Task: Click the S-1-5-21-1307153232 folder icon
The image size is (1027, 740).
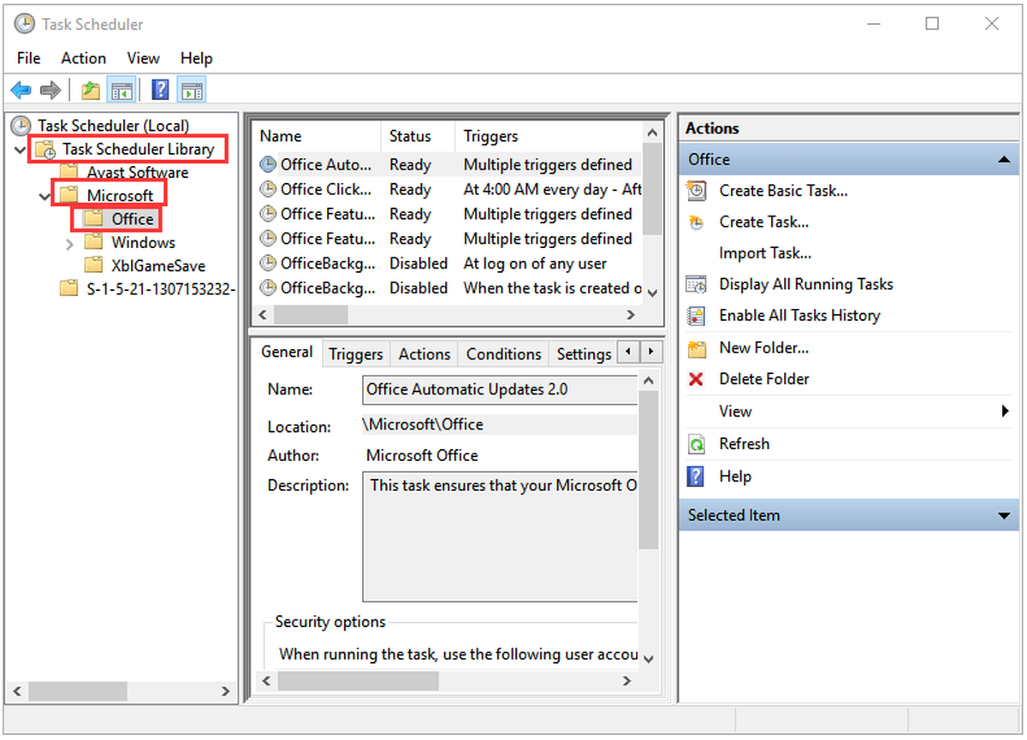Action: coord(69,289)
